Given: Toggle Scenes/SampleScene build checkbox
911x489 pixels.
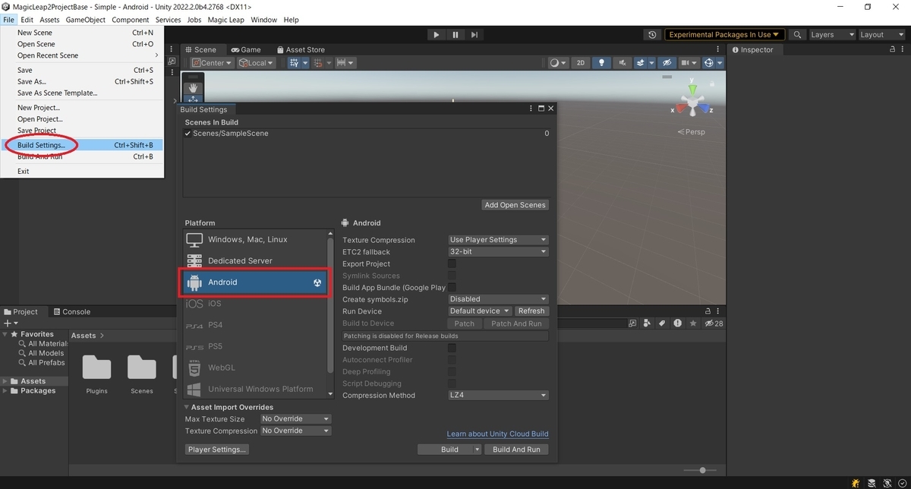Looking at the screenshot, I should pyautogui.click(x=188, y=134).
